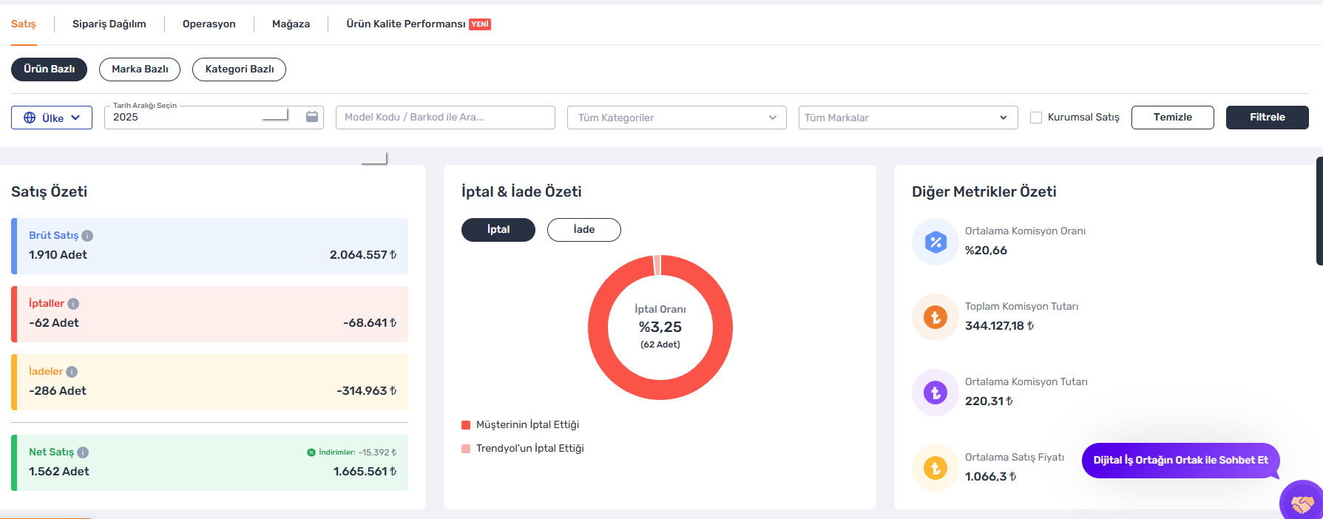The width and height of the screenshot is (1323, 519).
Task: Click the -314.963 ₺ returns value
Action: [367, 391]
